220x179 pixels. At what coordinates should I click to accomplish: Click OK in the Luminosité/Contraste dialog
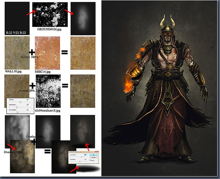point(94,155)
